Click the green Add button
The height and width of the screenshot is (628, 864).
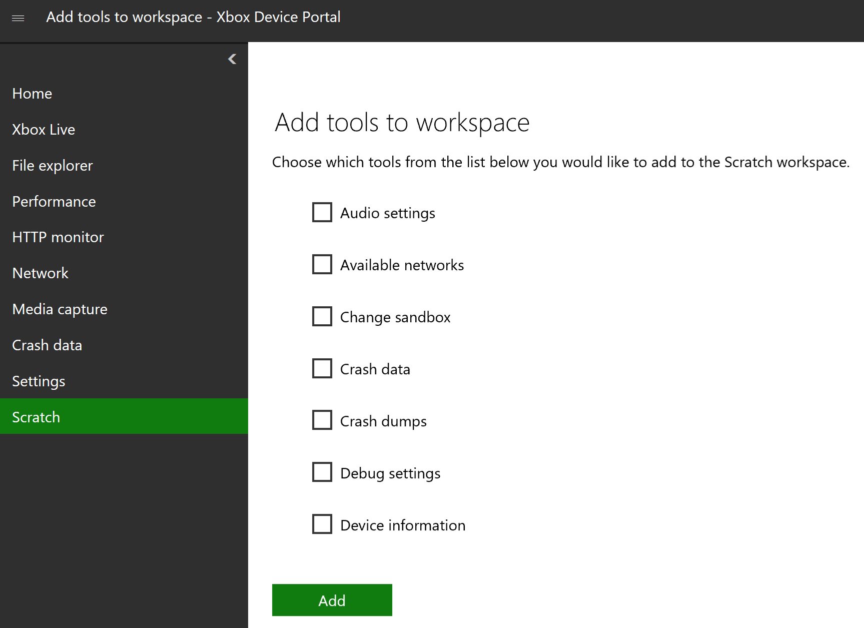click(332, 600)
